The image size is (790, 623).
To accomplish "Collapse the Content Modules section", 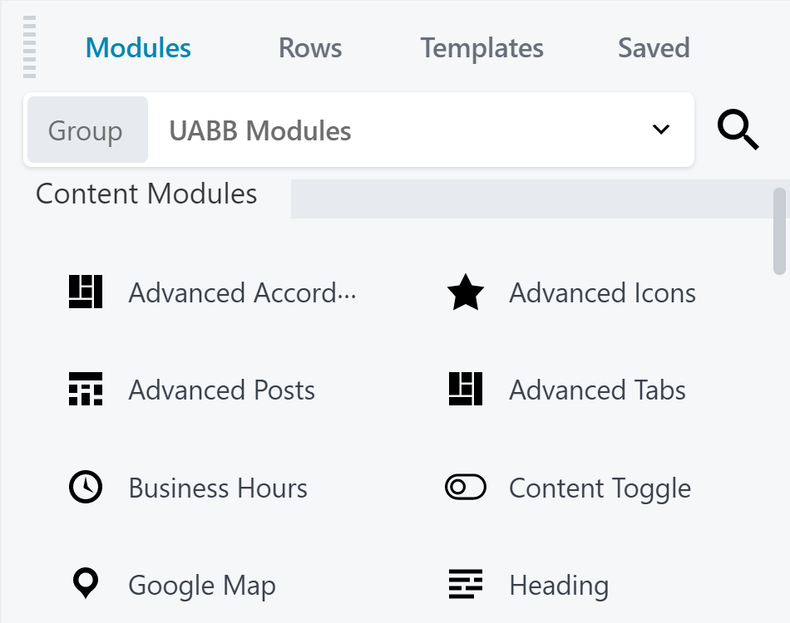I will (x=146, y=194).
